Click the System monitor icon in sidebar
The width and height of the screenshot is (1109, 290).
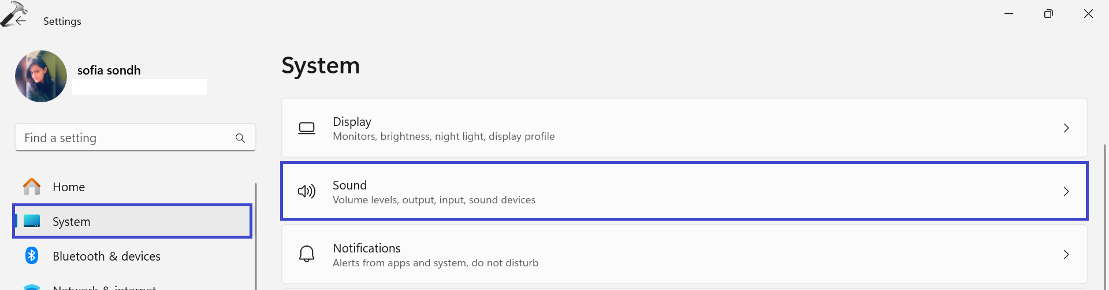click(32, 221)
